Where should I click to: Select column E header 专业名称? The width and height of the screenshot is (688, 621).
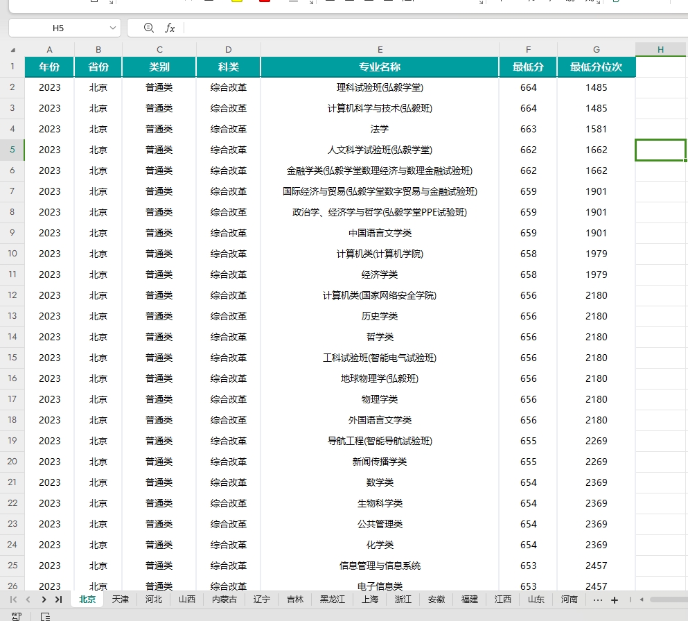[x=379, y=49]
